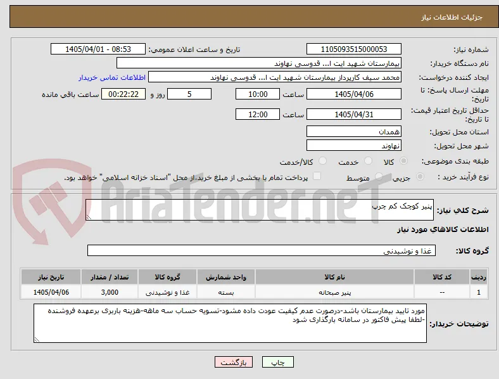
Task: Click the تاریخ نیاز column header
Action: click(51, 277)
